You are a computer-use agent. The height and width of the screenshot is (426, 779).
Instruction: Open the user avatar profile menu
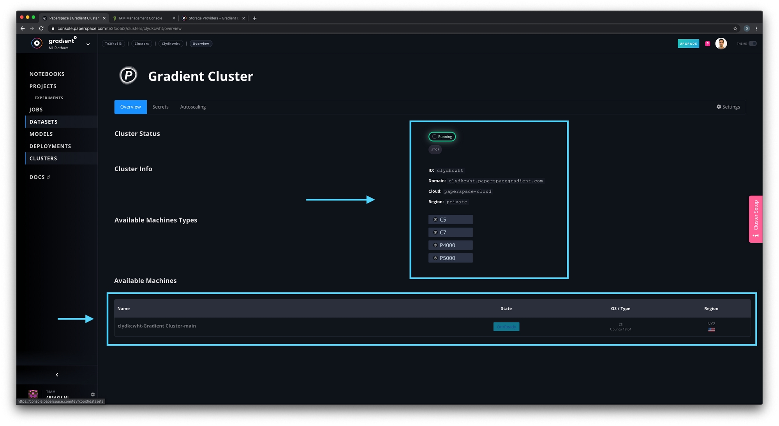(721, 44)
